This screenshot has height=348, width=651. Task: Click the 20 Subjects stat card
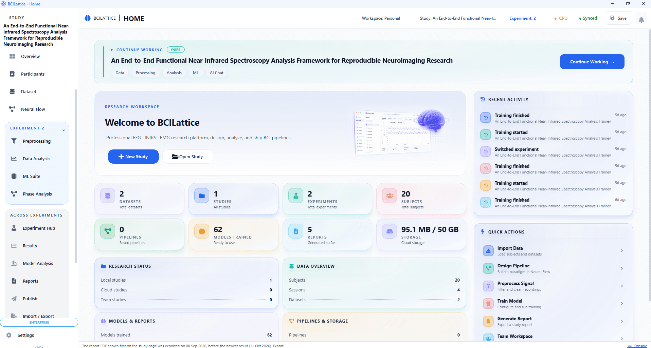421,199
